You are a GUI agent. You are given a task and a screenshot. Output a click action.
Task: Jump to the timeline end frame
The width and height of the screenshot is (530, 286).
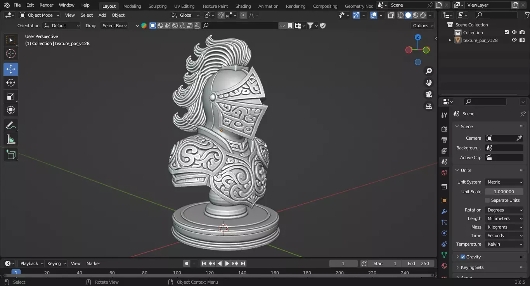[243, 263]
